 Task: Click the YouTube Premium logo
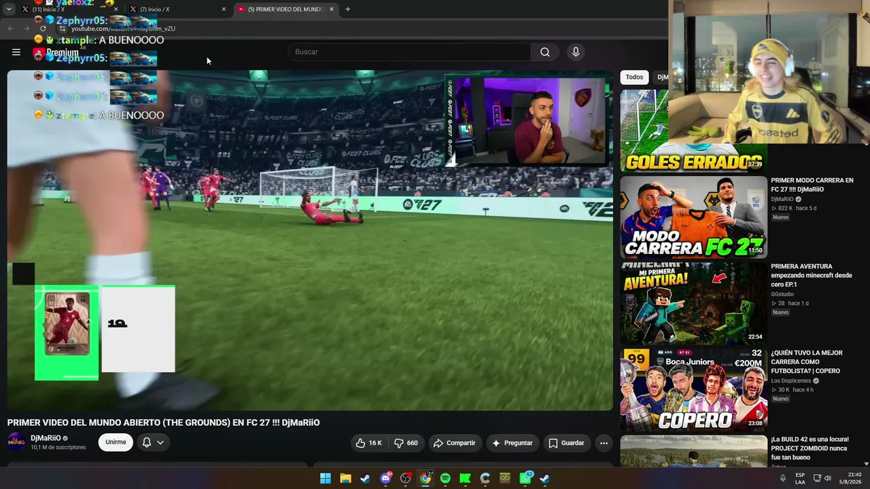pyautogui.click(x=57, y=52)
